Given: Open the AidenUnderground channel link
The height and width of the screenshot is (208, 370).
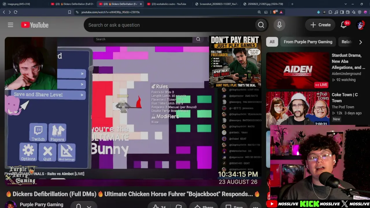Looking at the screenshot, I should [346, 74].
